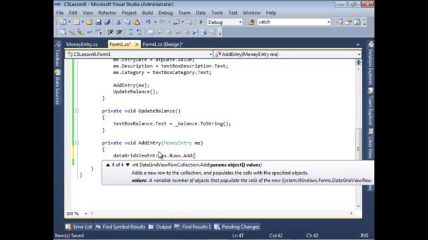Viewport: 428px width, 240px height.
Task: Click the Toggle Bookmark icon
Action: [151, 33]
